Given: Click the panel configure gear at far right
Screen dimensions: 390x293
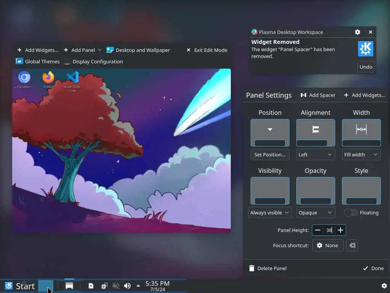Looking at the screenshot, I should pyautogui.click(x=384, y=286).
